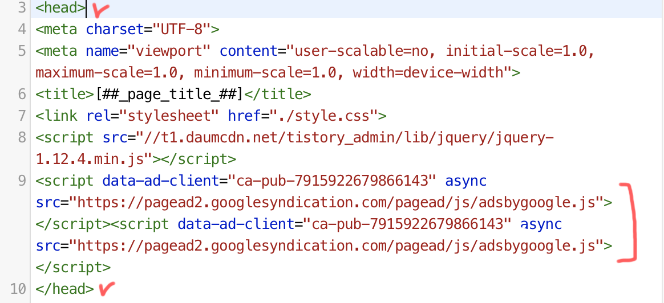Viewport: 664px width, 303px height.
Task: Place cursor in the closing </head> tag
Action: [65, 289]
